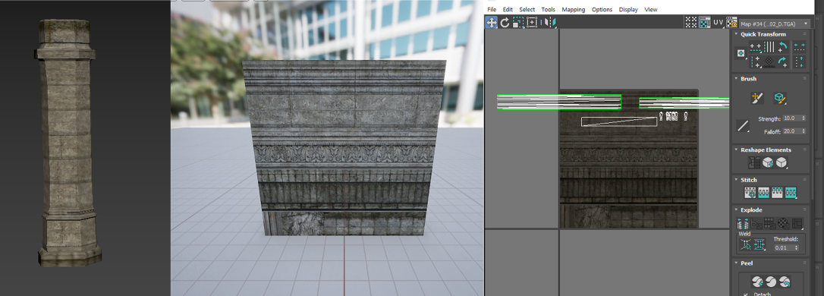This screenshot has width=824, height=296.
Task: Open the Display menu
Action: coord(628,9)
